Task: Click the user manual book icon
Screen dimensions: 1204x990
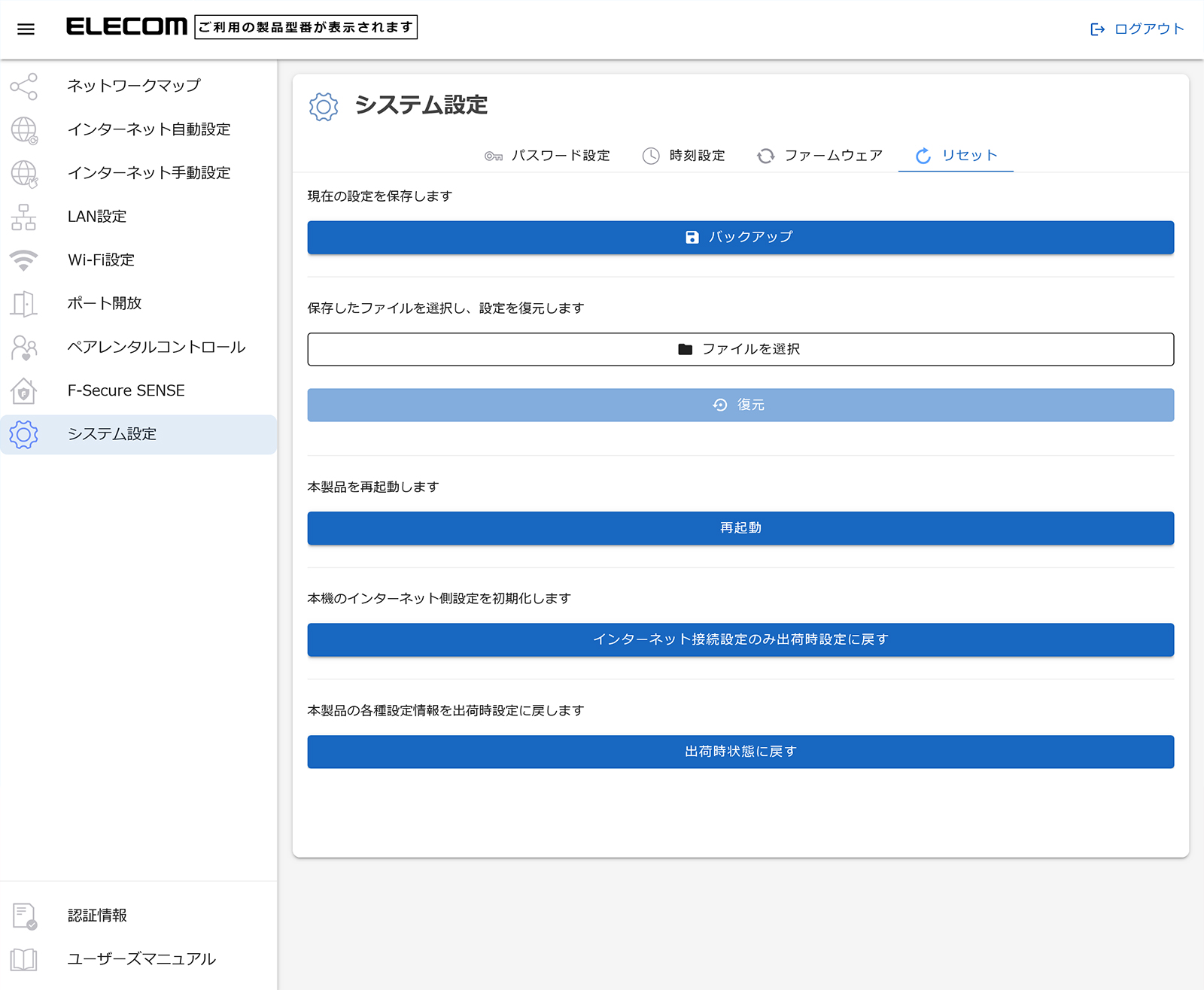Action: point(23,959)
